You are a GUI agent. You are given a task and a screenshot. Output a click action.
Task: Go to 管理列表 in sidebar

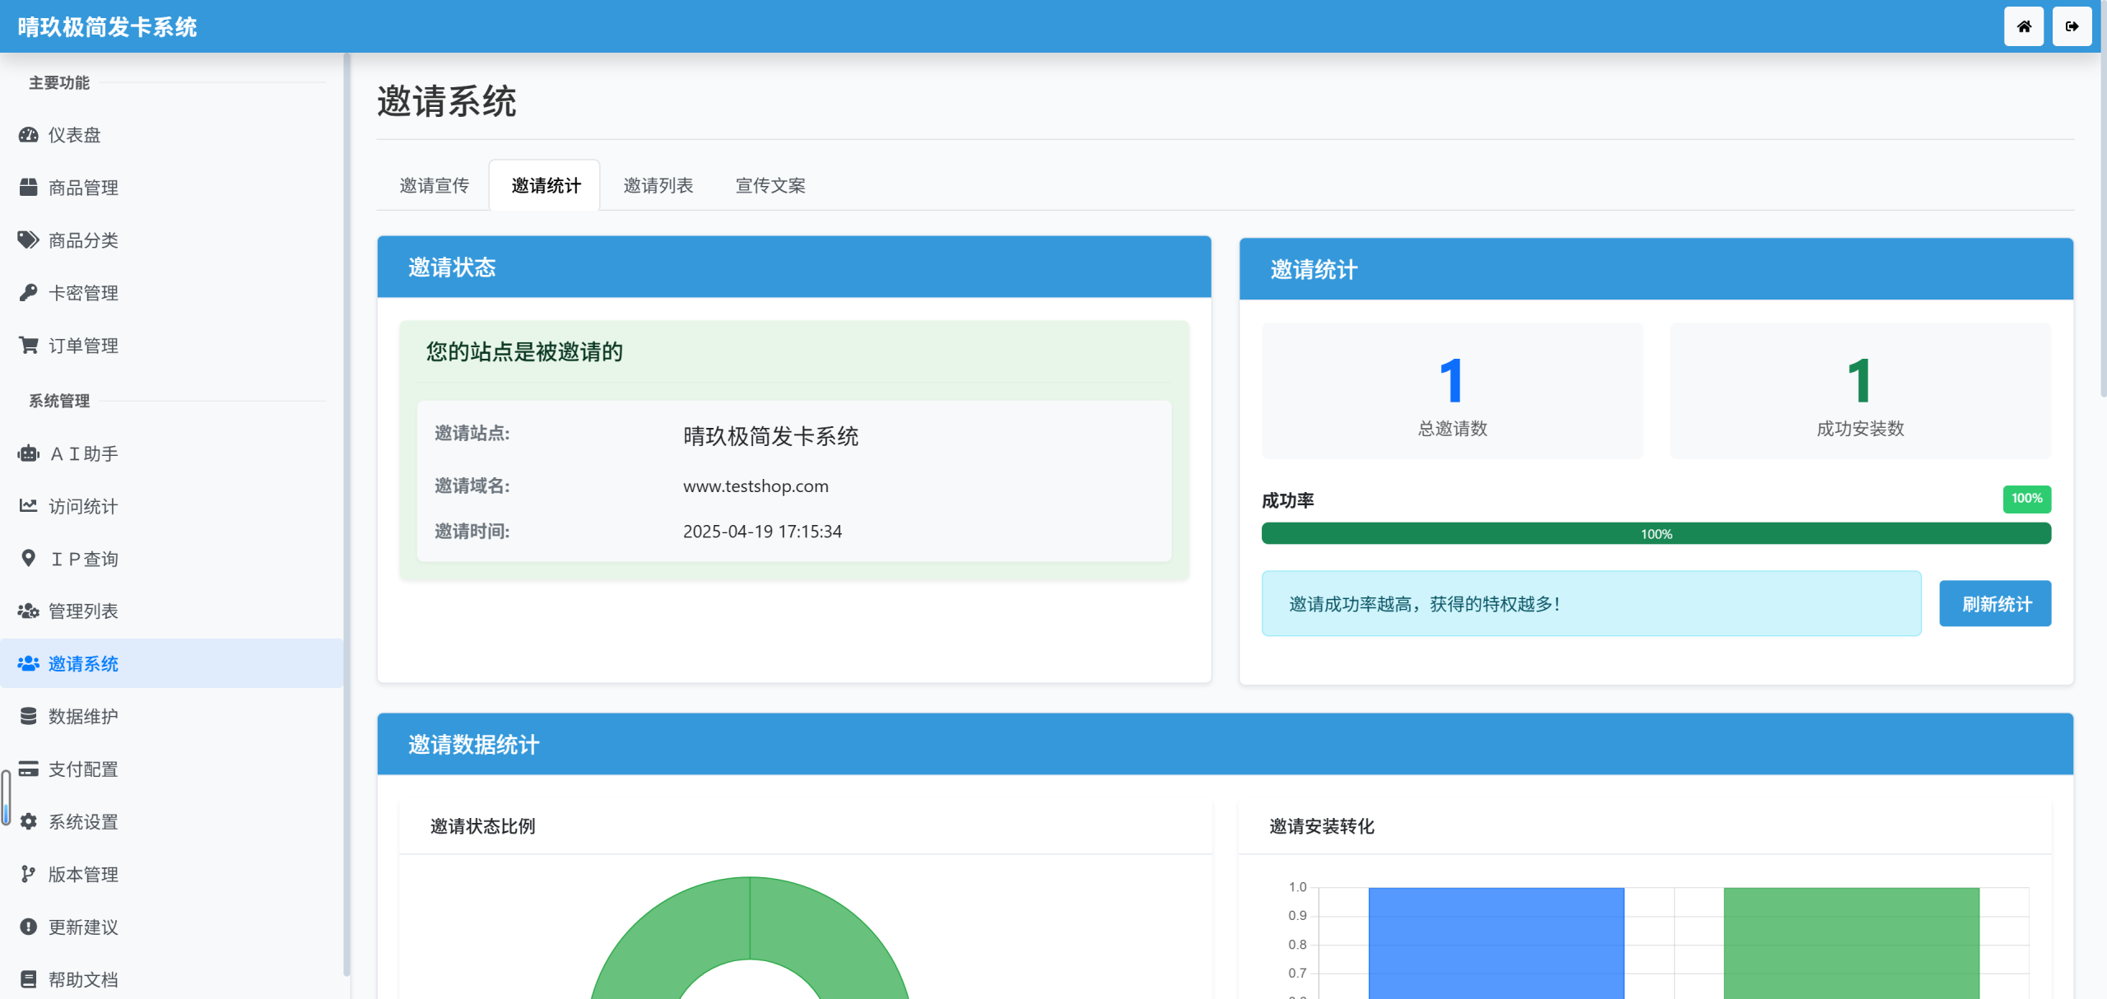pos(171,611)
